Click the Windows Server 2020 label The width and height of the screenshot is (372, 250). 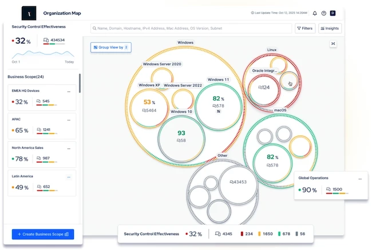tap(162, 64)
